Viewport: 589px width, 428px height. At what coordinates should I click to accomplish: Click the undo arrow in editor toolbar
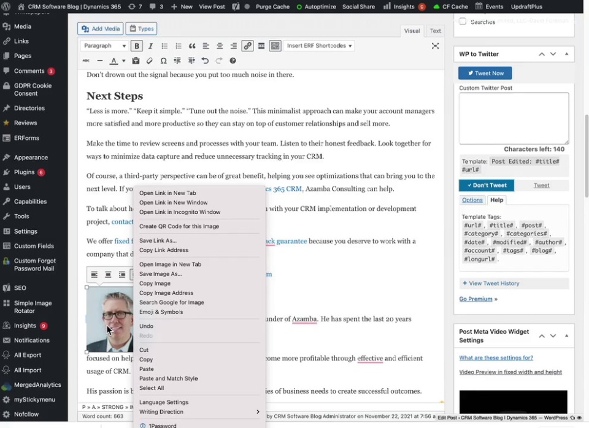[x=205, y=61]
